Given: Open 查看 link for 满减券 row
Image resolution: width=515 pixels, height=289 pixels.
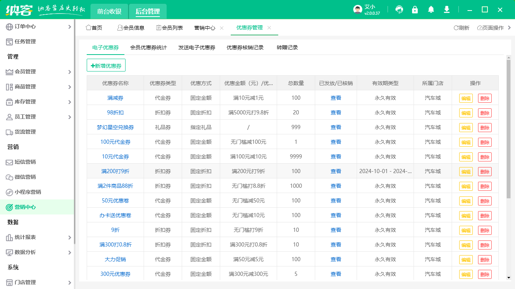Looking at the screenshot, I should [336, 97].
